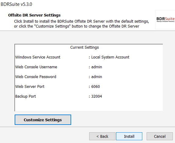Click the Offsite DR Server Settings title

[x=35, y=15]
